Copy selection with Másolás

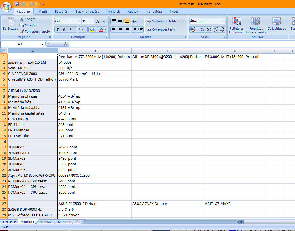point(28,25)
